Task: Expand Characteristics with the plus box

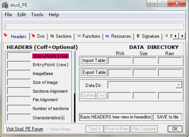Action: coord(63,118)
